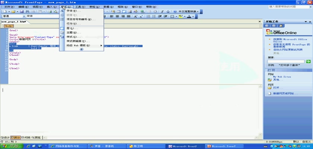Screen dimensions: 313x149
Task: Click the Center alignment icon
Action: tap(117, 16)
